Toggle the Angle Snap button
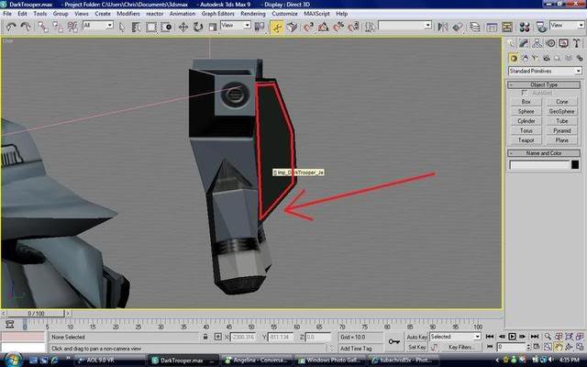 click(x=324, y=27)
